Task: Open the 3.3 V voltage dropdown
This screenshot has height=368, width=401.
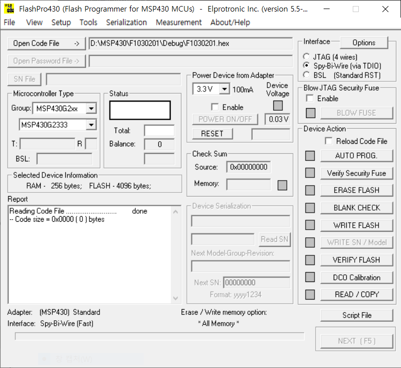Action: 225,89
